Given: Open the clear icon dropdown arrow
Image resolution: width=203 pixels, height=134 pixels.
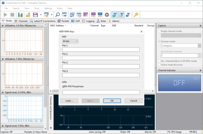Looking at the screenshot, I should [52, 15].
